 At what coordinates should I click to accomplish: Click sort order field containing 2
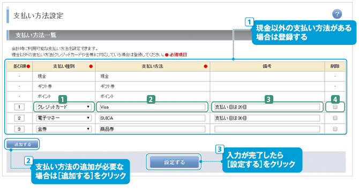19,118
